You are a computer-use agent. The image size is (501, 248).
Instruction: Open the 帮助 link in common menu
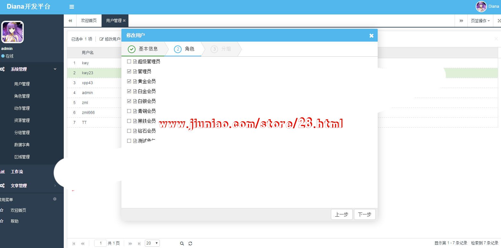coord(14,221)
